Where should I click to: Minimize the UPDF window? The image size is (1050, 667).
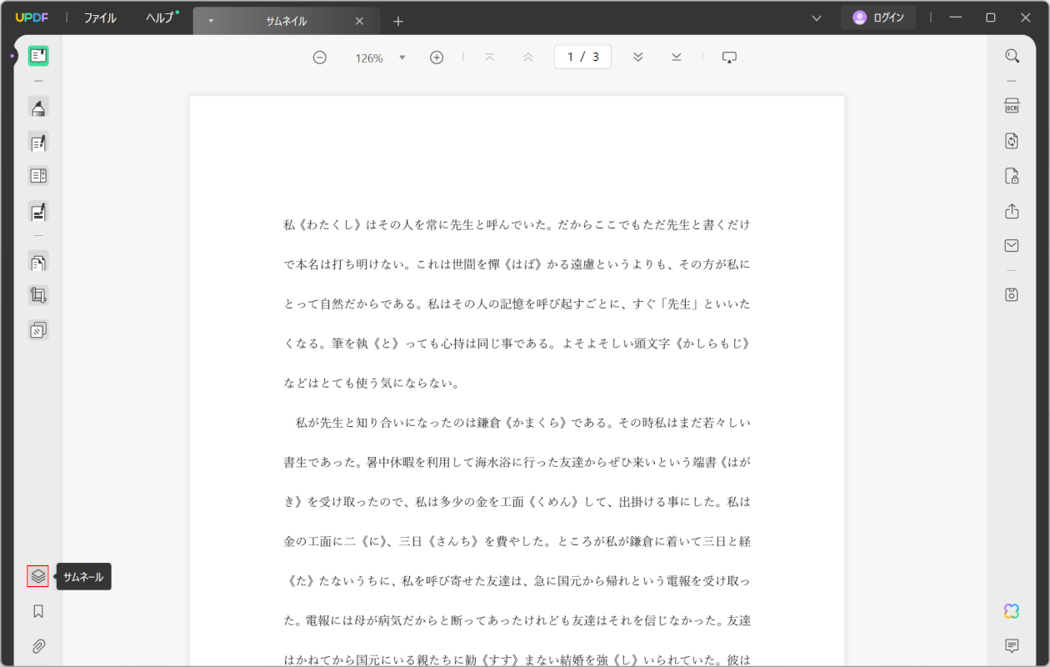click(x=956, y=18)
